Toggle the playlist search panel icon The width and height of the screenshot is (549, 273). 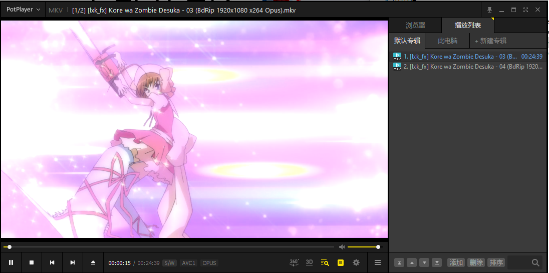pos(325,262)
